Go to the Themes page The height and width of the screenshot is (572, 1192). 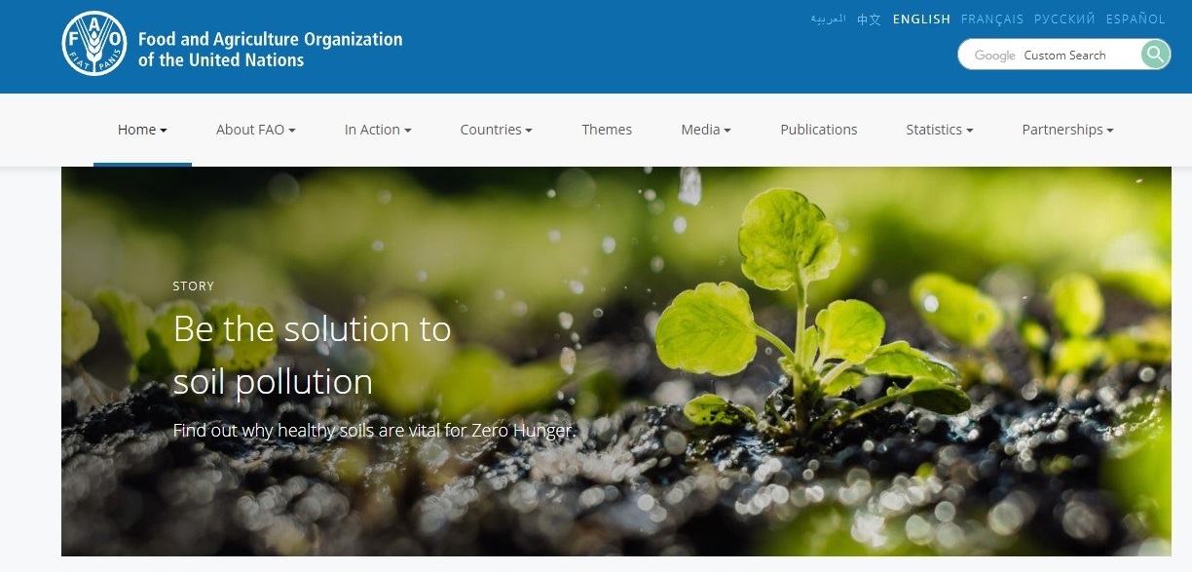(607, 130)
